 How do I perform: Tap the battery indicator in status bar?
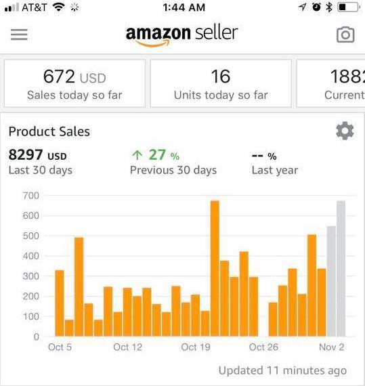click(349, 7)
